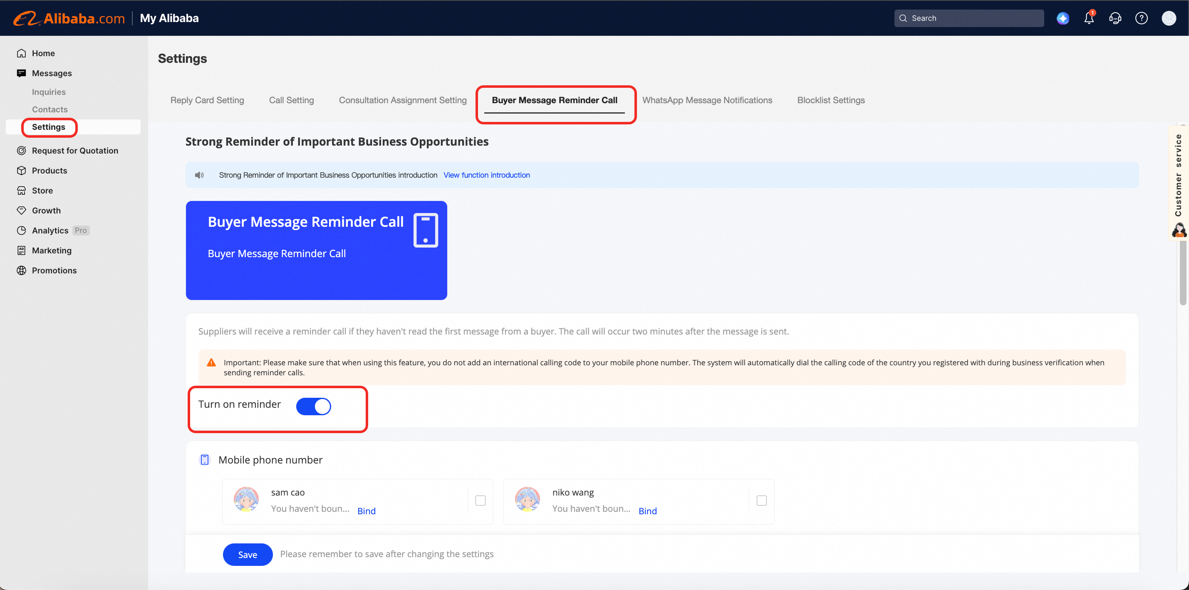Click the Promotions globe icon

[21, 270]
